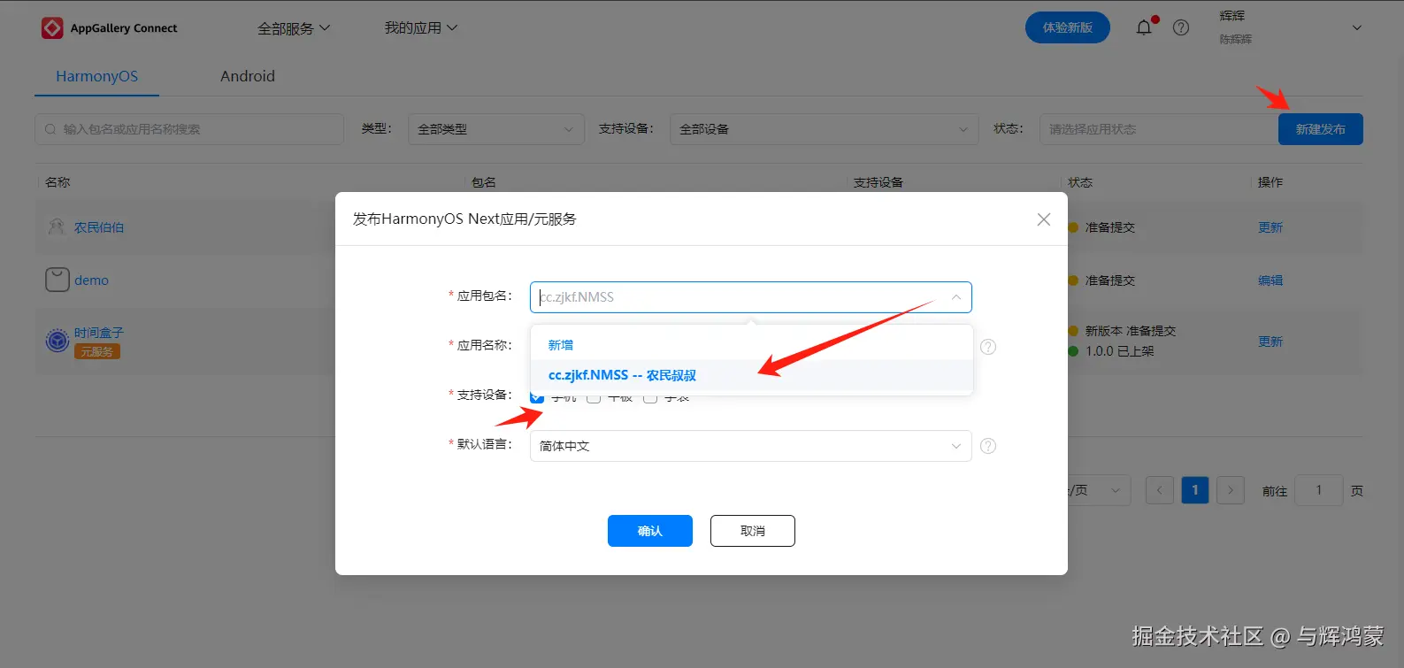Click the demo app icon
The image size is (1404, 668).
pyautogui.click(x=57, y=280)
